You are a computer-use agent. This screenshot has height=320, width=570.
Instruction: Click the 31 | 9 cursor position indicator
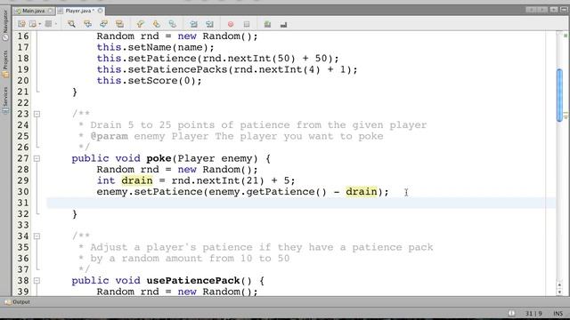(x=533, y=314)
